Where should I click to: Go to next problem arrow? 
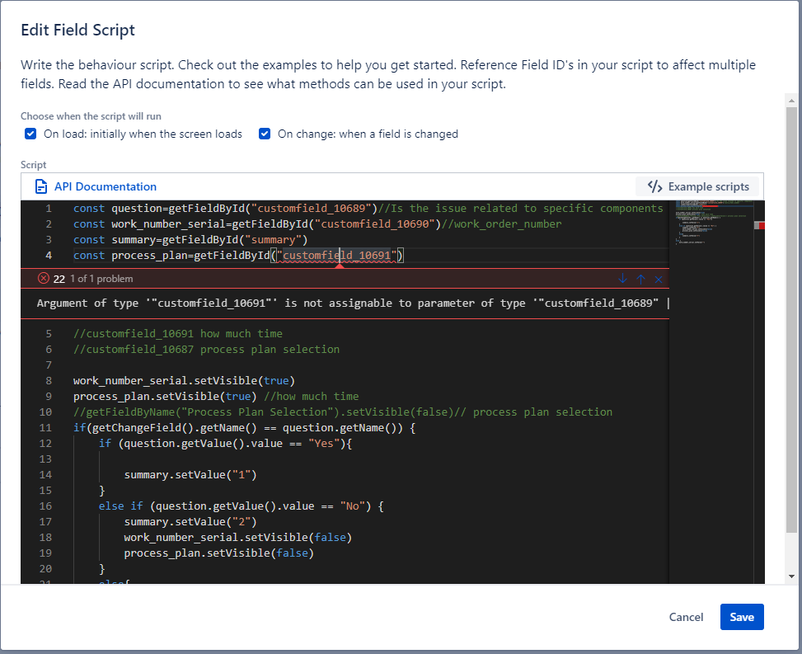coord(622,279)
